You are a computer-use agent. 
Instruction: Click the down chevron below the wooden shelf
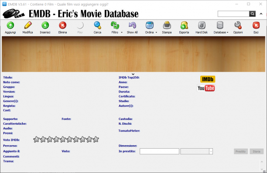point(133,74)
